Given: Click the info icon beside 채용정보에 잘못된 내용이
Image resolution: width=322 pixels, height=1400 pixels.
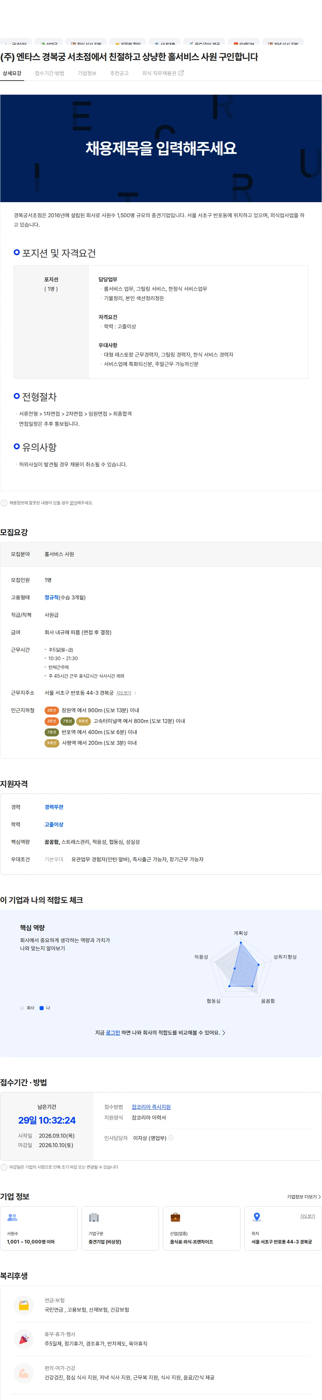Looking at the screenshot, I should 4,503.
